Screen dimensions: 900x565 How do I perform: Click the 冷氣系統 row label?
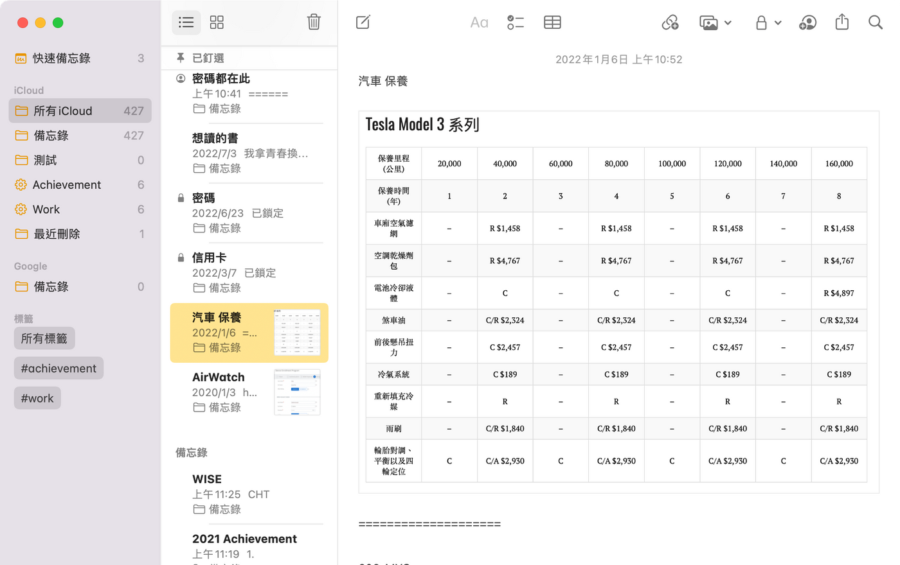point(393,374)
